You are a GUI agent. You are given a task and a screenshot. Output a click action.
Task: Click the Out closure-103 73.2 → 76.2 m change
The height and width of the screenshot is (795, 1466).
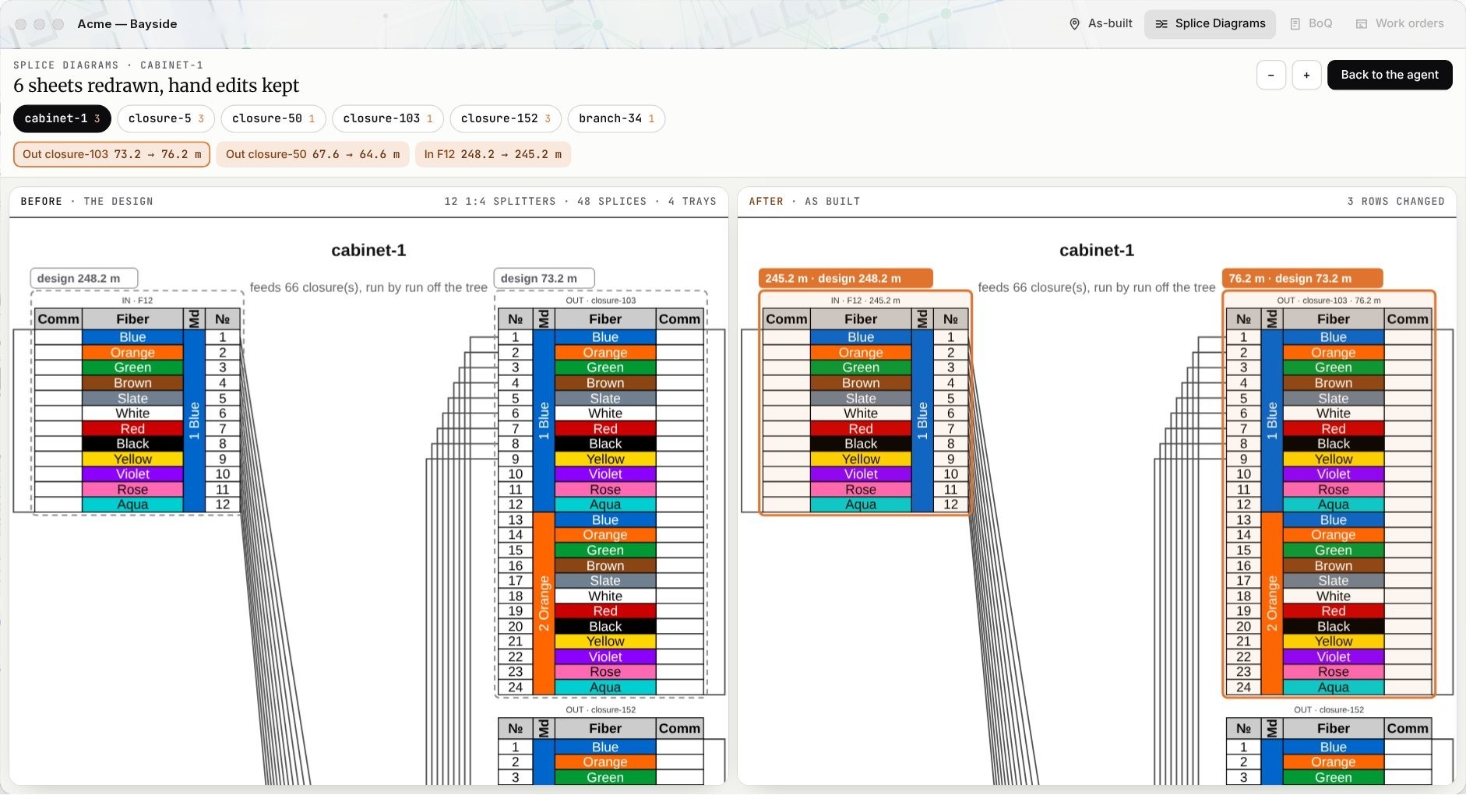tap(111, 154)
